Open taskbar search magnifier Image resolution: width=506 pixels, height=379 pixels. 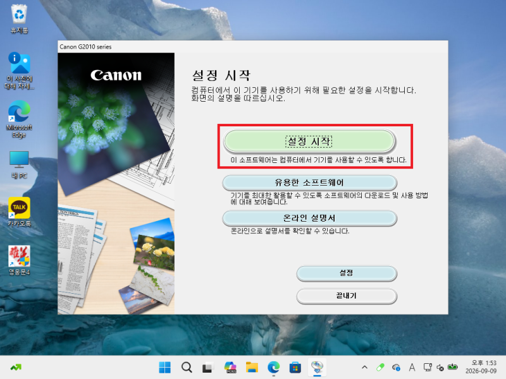tap(187, 367)
